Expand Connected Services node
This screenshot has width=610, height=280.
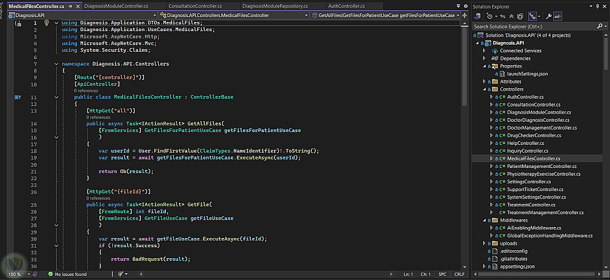[x=484, y=51]
